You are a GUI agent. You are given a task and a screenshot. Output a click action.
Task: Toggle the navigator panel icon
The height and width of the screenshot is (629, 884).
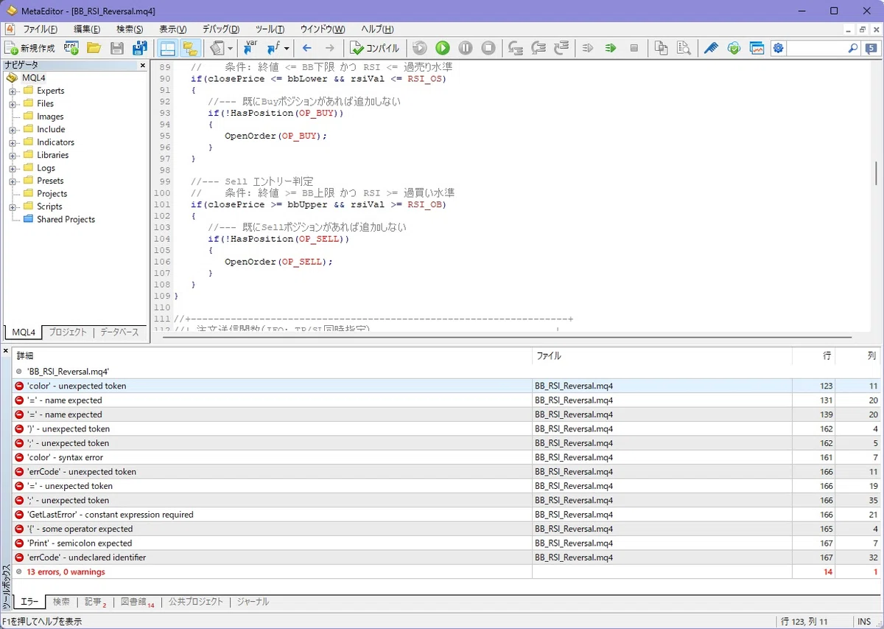pyautogui.click(x=168, y=48)
